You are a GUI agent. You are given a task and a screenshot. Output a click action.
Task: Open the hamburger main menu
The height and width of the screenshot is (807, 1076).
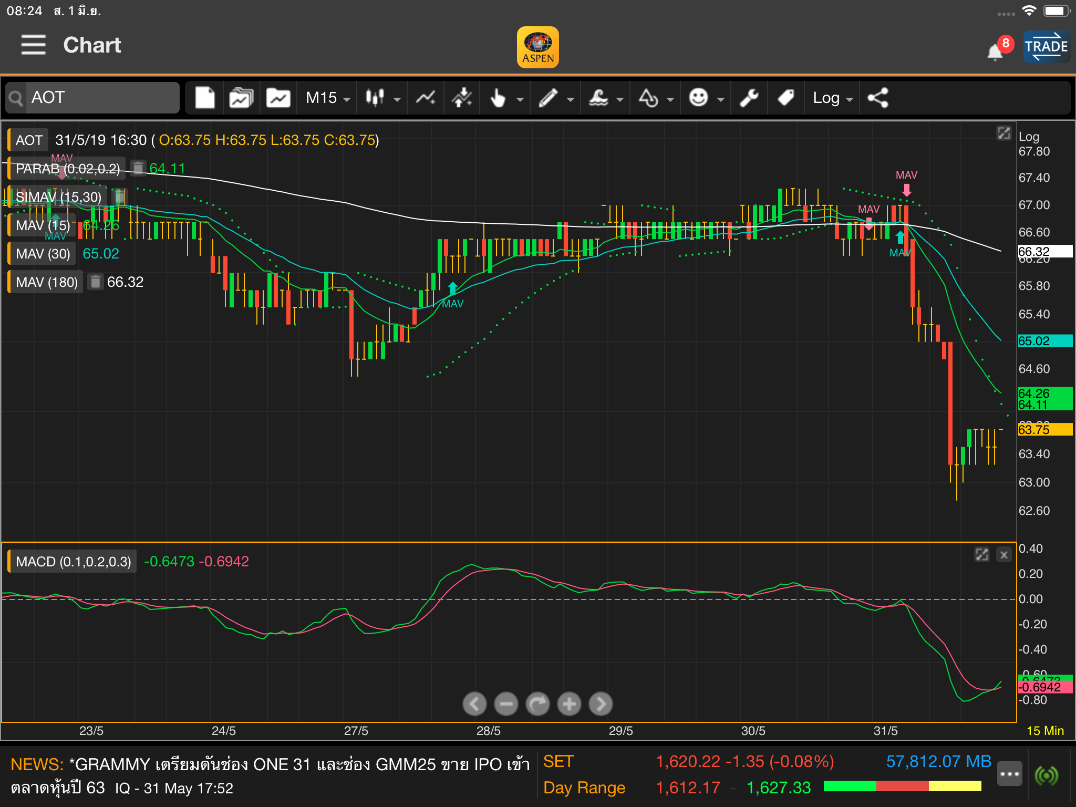tap(33, 45)
